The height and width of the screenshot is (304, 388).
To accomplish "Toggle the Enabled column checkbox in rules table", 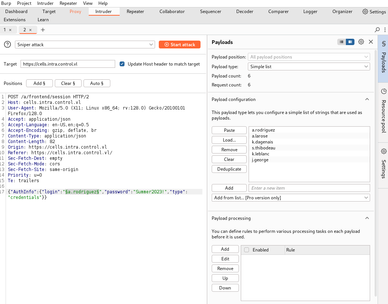I will coord(246,250).
